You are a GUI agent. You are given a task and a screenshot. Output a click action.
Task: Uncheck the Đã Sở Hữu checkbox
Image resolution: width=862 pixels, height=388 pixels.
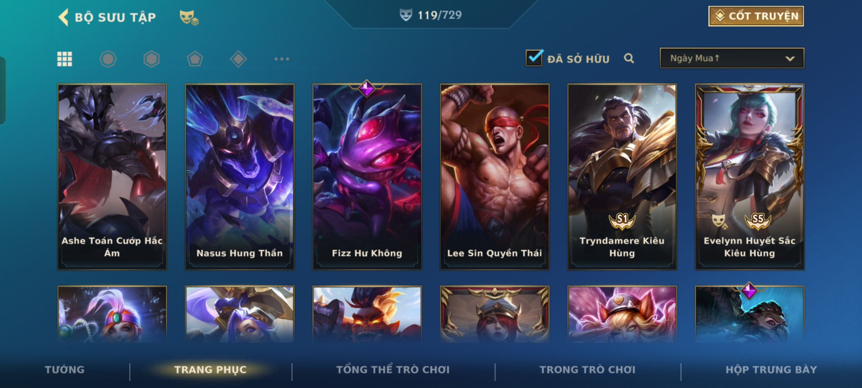point(534,57)
